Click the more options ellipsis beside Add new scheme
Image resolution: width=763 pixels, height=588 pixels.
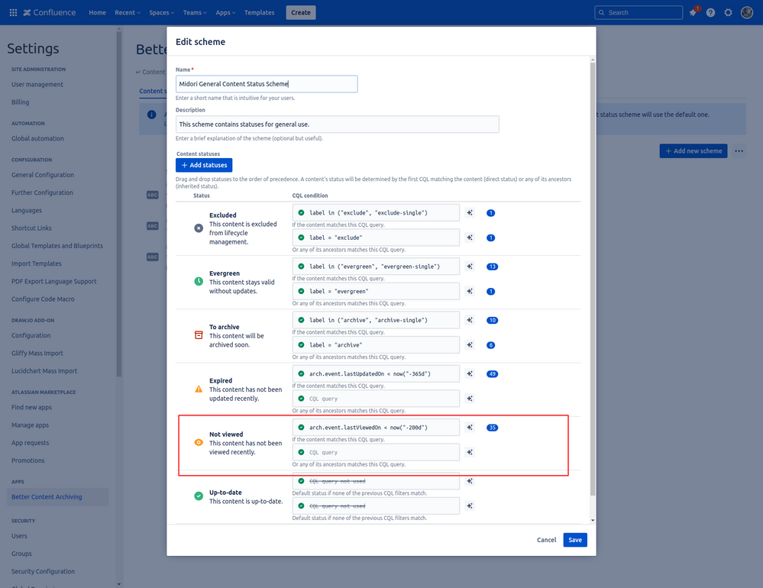[x=739, y=151]
